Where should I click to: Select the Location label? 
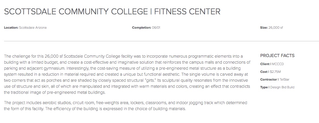click(x=11, y=28)
